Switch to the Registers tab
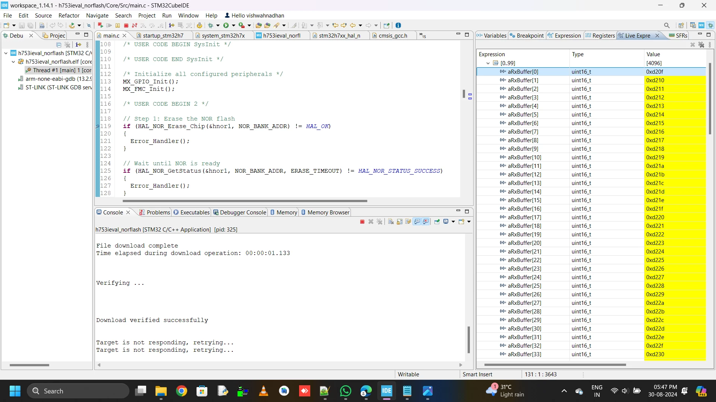Viewport: 716px width, 402px height. click(600, 36)
